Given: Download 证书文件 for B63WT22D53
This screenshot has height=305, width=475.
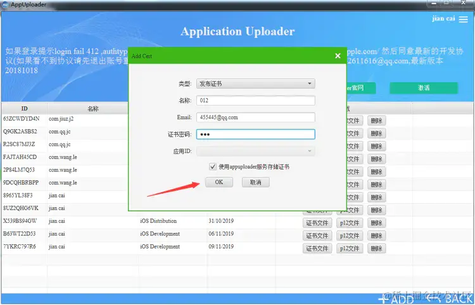Looking at the screenshot, I should point(317,235).
